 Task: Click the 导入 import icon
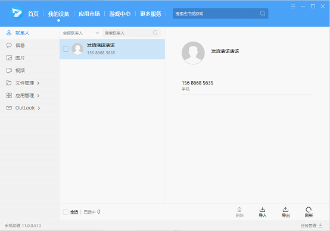point(262,210)
